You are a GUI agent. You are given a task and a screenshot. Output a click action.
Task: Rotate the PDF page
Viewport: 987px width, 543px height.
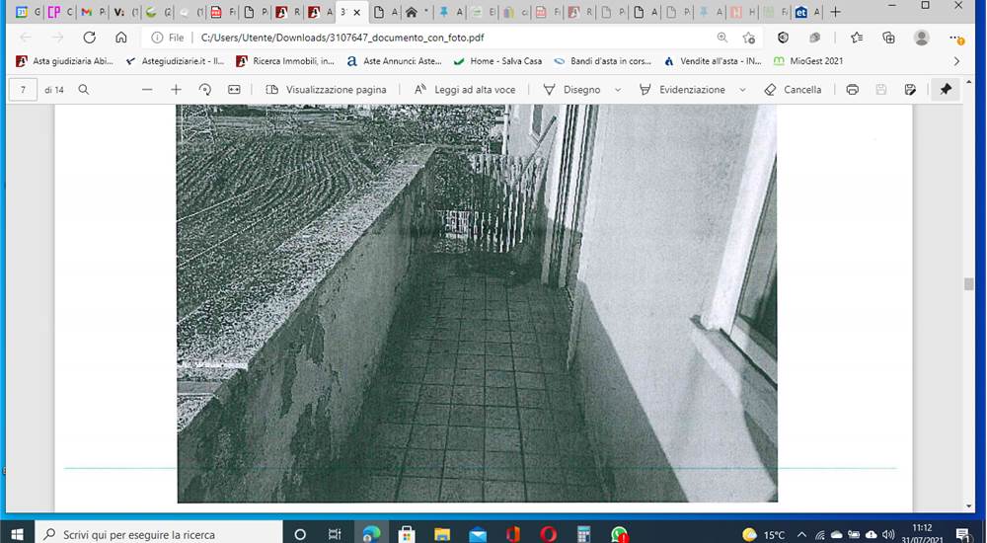pyautogui.click(x=204, y=90)
